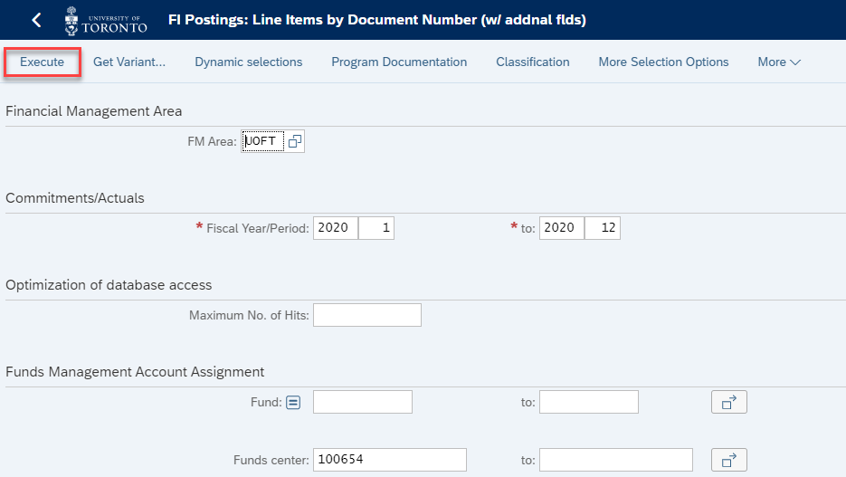
Task: Execute the report
Action: tap(43, 62)
